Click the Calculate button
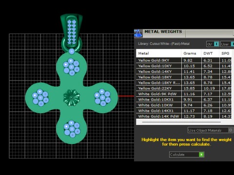The width and height of the screenshot is (234, 175). tap(187, 155)
